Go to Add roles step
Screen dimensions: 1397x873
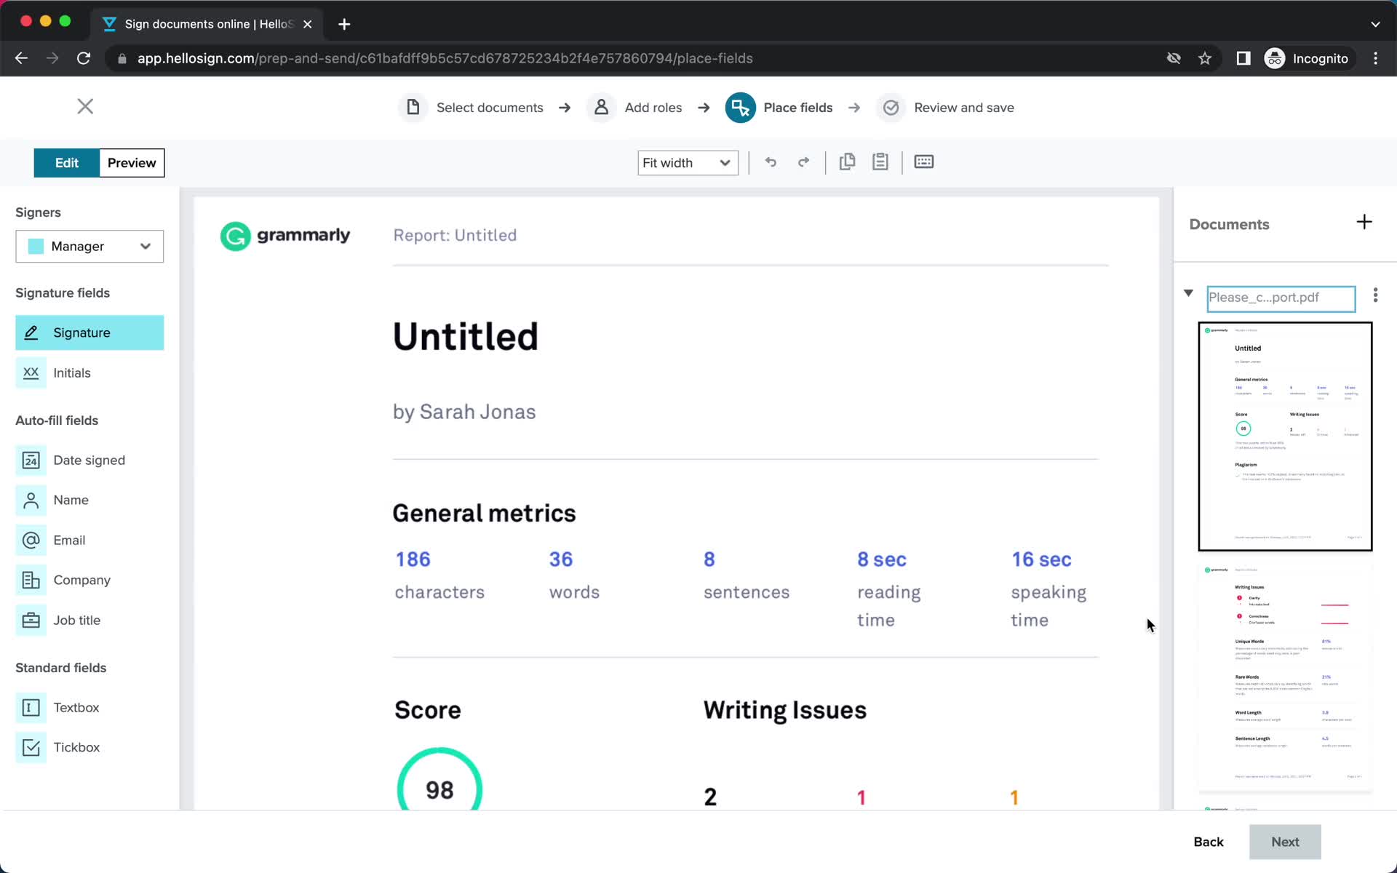[653, 108]
